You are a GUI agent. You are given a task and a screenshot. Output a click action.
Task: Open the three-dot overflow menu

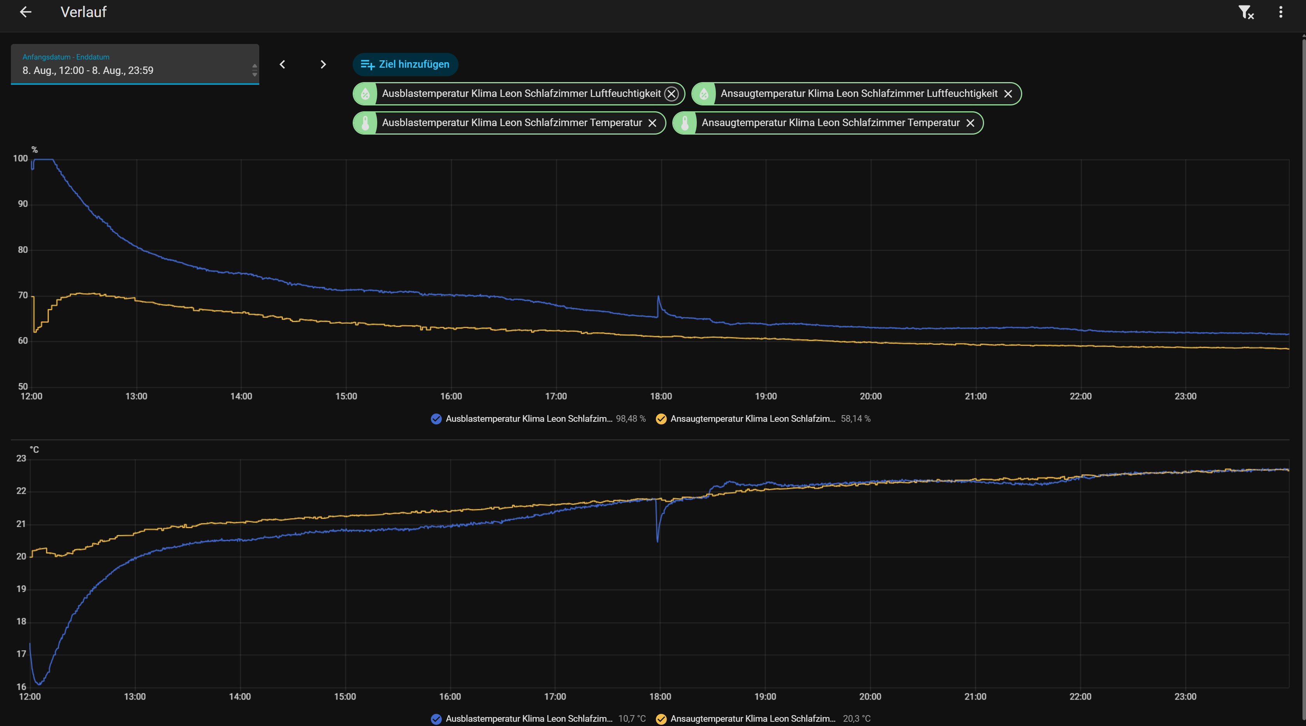tap(1281, 12)
